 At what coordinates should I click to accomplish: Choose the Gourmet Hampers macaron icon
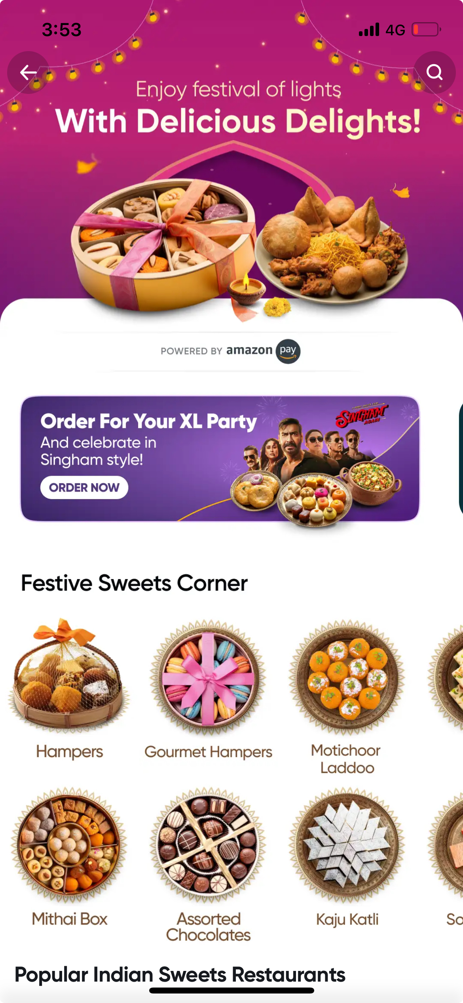208,677
